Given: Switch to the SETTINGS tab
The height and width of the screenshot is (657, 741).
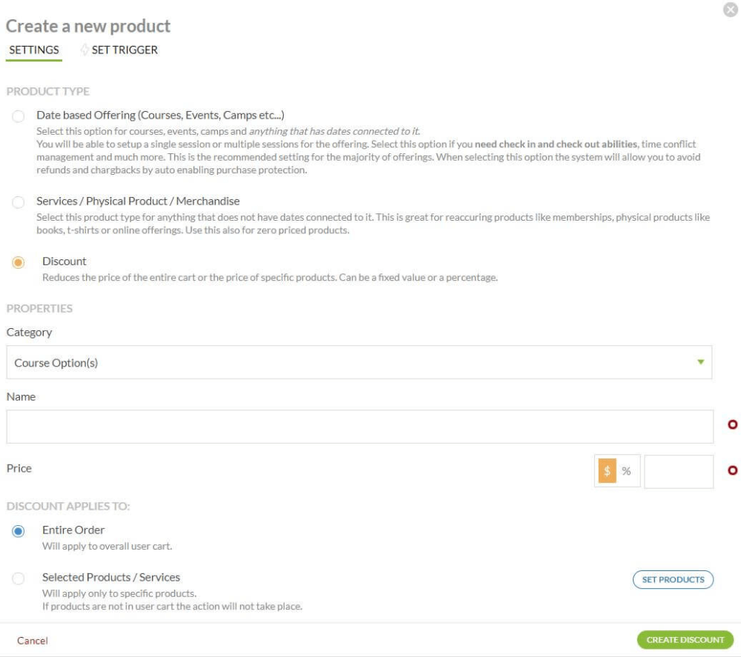Looking at the screenshot, I should tap(34, 50).
